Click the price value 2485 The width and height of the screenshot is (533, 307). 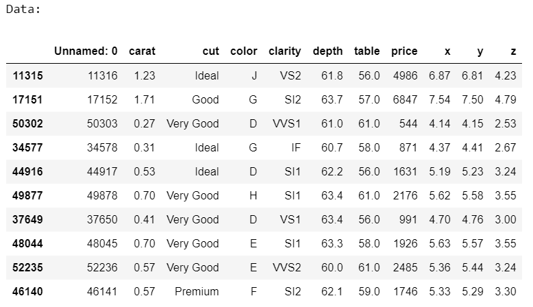[x=405, y=267]
